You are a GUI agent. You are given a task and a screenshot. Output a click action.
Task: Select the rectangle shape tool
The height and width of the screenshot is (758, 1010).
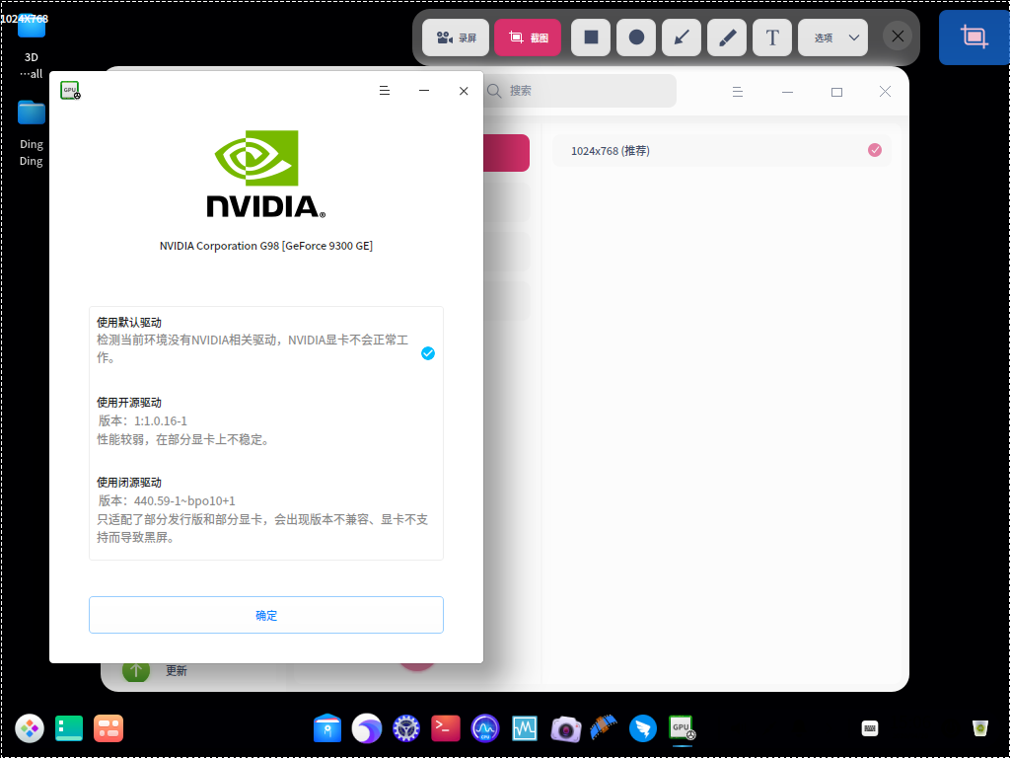point(591,38)
